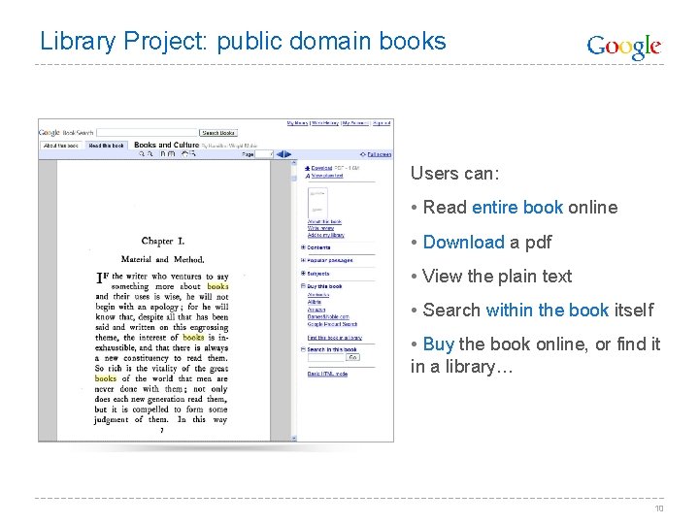The image size is (699, 524).
Task: Expand the Subjects section
Action: click(303, 273)
